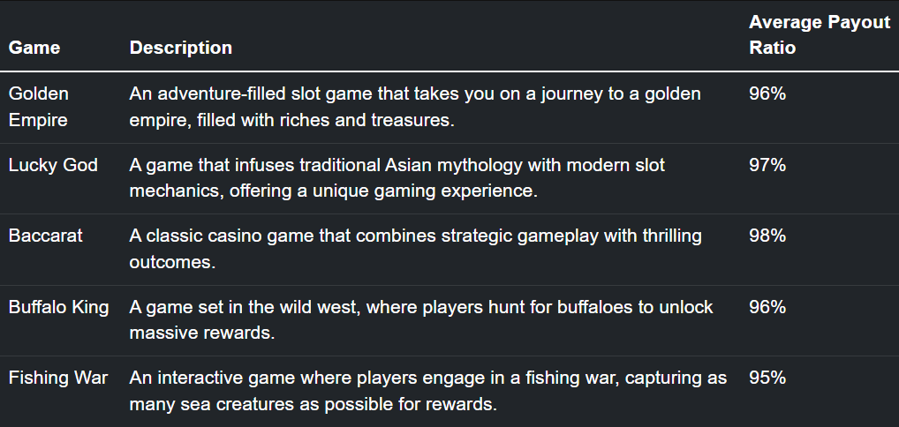Select the Fishing War game name
The height and width of the screenshot is (427, 899).
58,378
